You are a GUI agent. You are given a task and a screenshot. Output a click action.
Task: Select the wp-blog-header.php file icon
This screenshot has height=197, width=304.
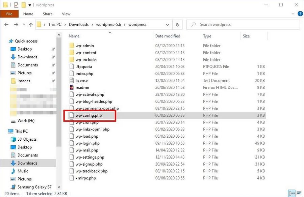tap(72, 101)
